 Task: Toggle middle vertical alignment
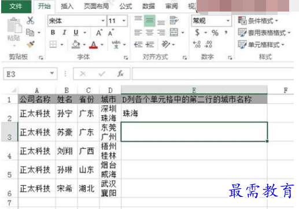click(150, 21)
